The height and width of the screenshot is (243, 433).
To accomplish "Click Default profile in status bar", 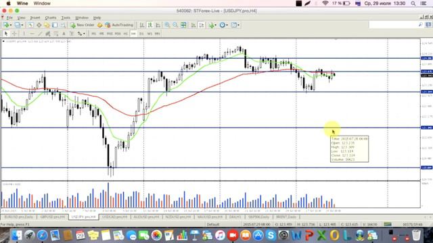I will (213, 224).
